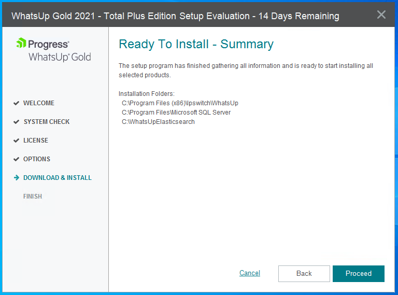Click the checkmark icon beside LICENSE
The height and width of the screenshot is (295, 398).
click(16, 141)
